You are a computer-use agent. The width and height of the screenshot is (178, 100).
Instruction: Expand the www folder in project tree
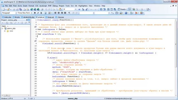click(5, 31)
